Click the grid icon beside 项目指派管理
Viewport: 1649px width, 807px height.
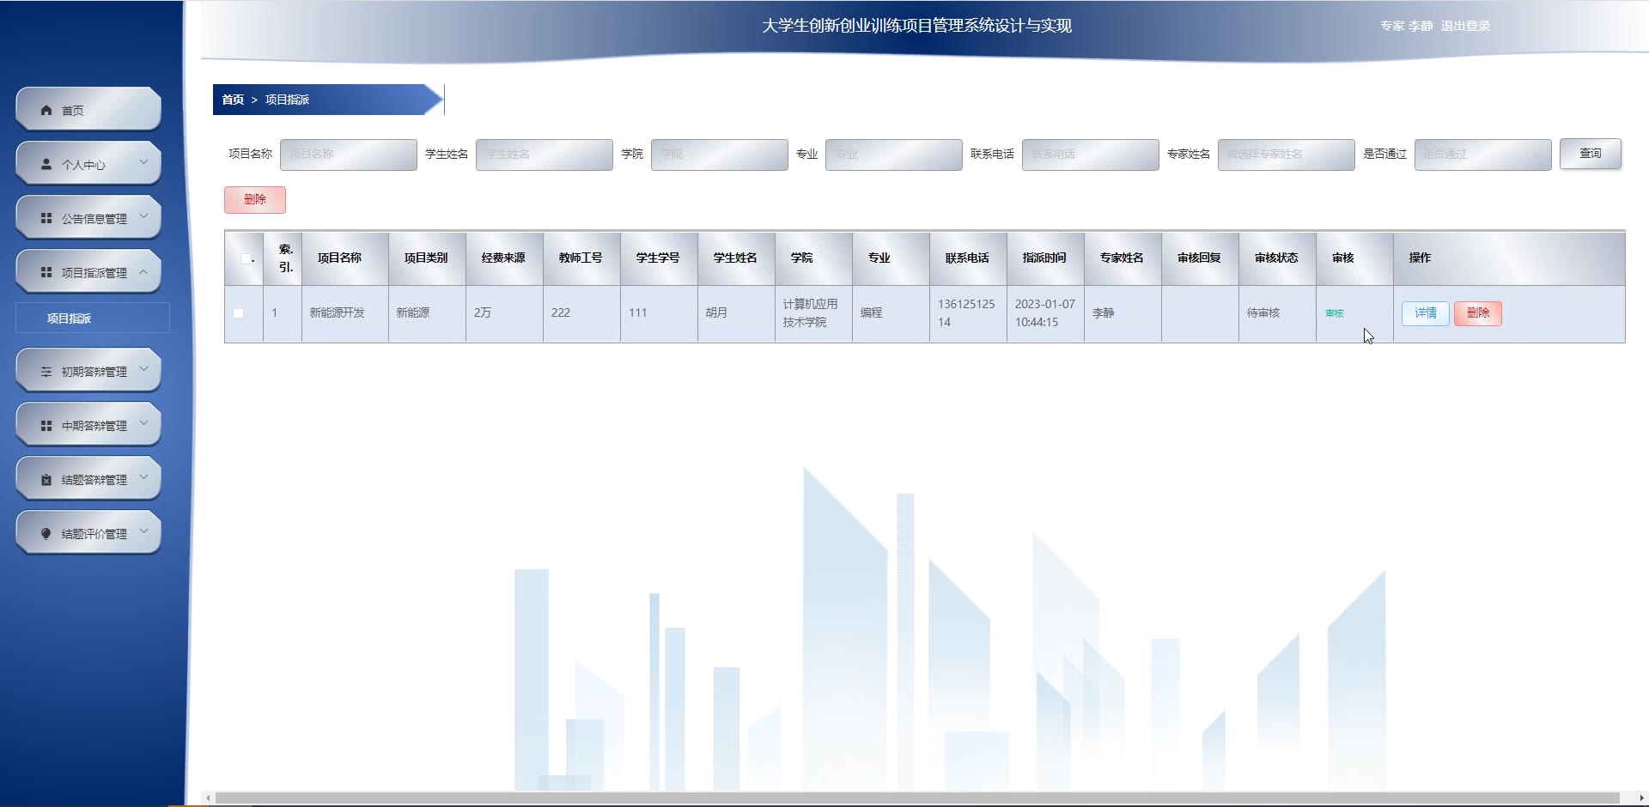point(46,272)
